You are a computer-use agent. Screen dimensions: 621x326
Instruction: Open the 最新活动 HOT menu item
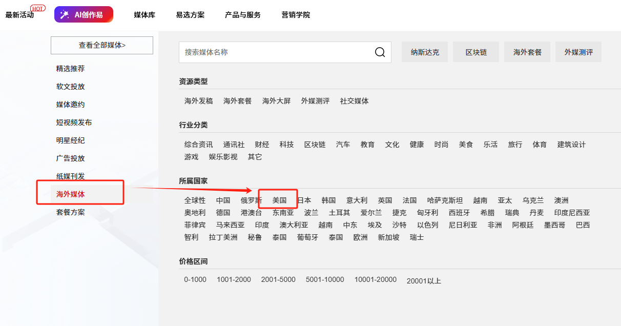coord(20,15)
